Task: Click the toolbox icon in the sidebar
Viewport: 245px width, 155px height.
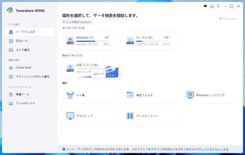Action: coord(11,103)
